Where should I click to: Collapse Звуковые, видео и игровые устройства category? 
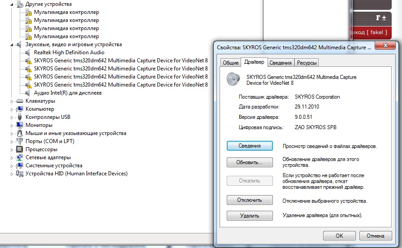coord(12,44)
